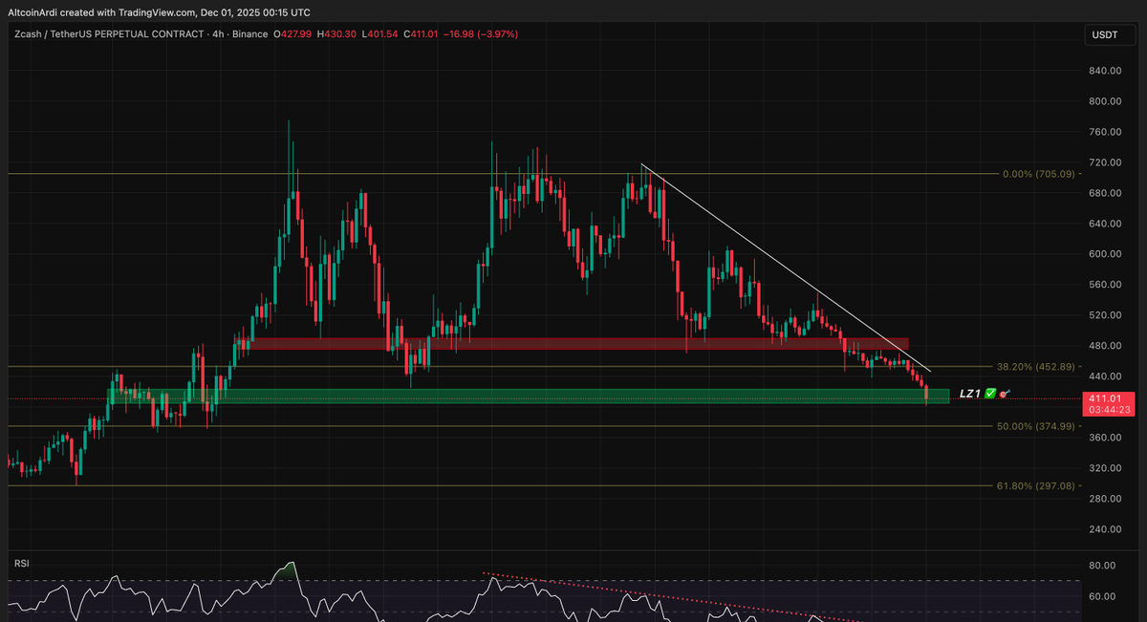Click the 480.00 price axis label

[x=1104, y=346]
